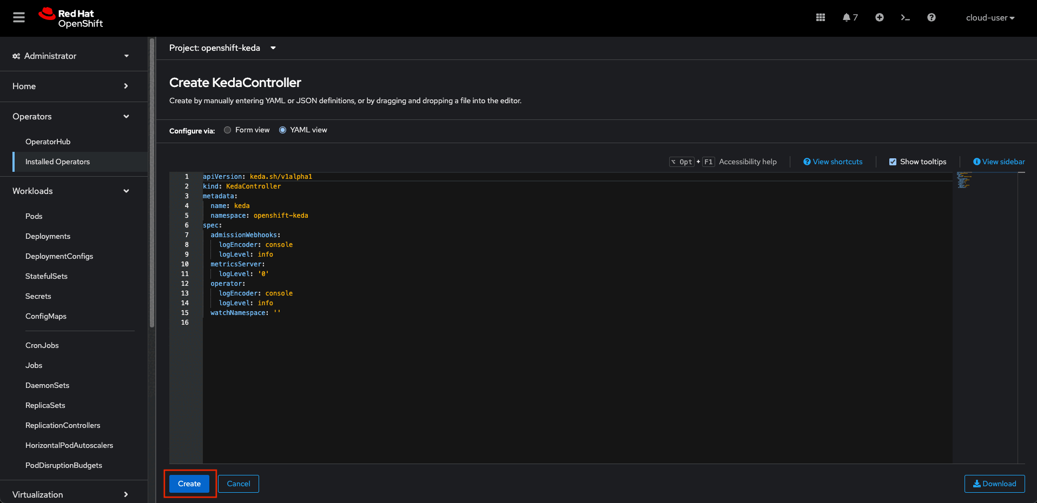
Task: Open the Administrator perspective switcher
Action: 71,56
